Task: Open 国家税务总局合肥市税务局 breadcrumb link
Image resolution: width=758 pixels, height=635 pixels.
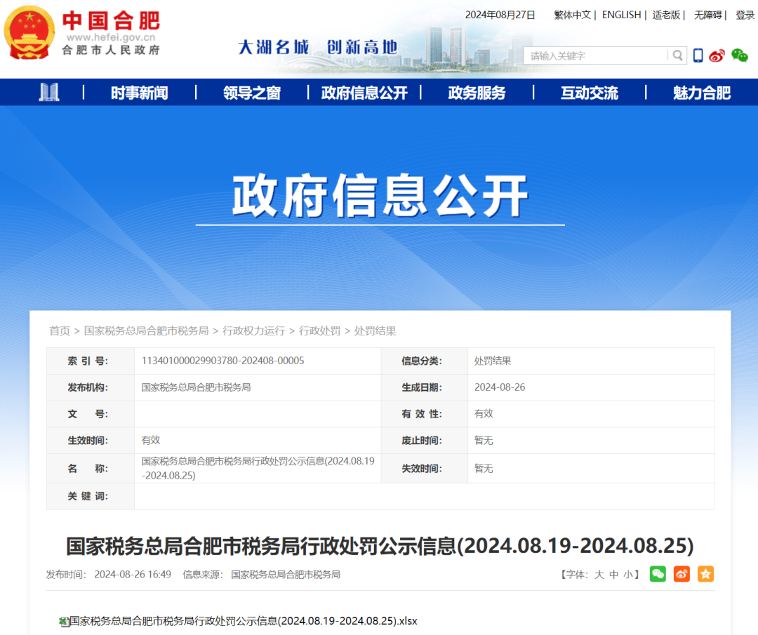Action: click(147, 331)
